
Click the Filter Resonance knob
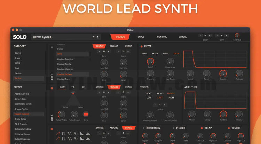click(170, 61)
